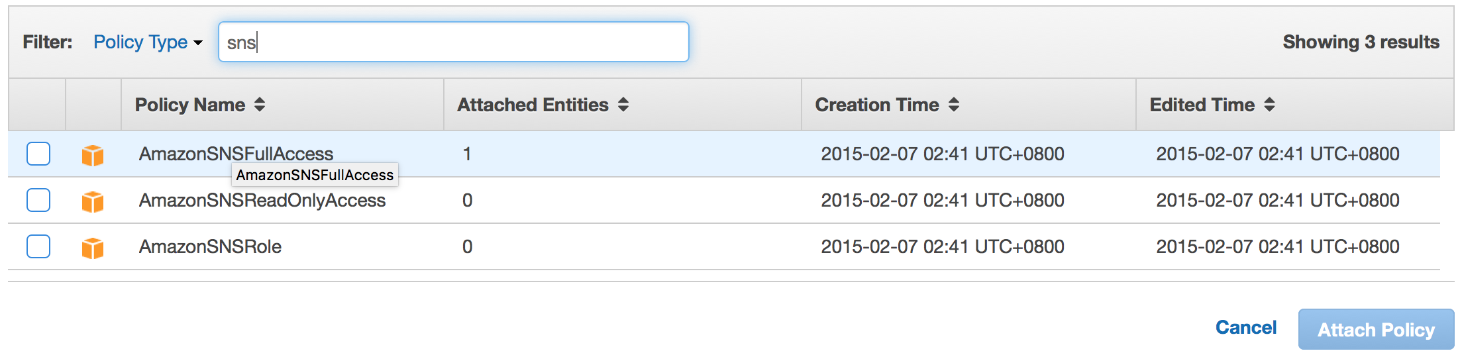Click the Edited Time column header

click(1295, 105)
